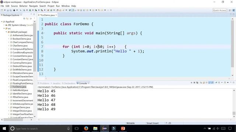Click the Pin Console icon

tap(216, 82)
